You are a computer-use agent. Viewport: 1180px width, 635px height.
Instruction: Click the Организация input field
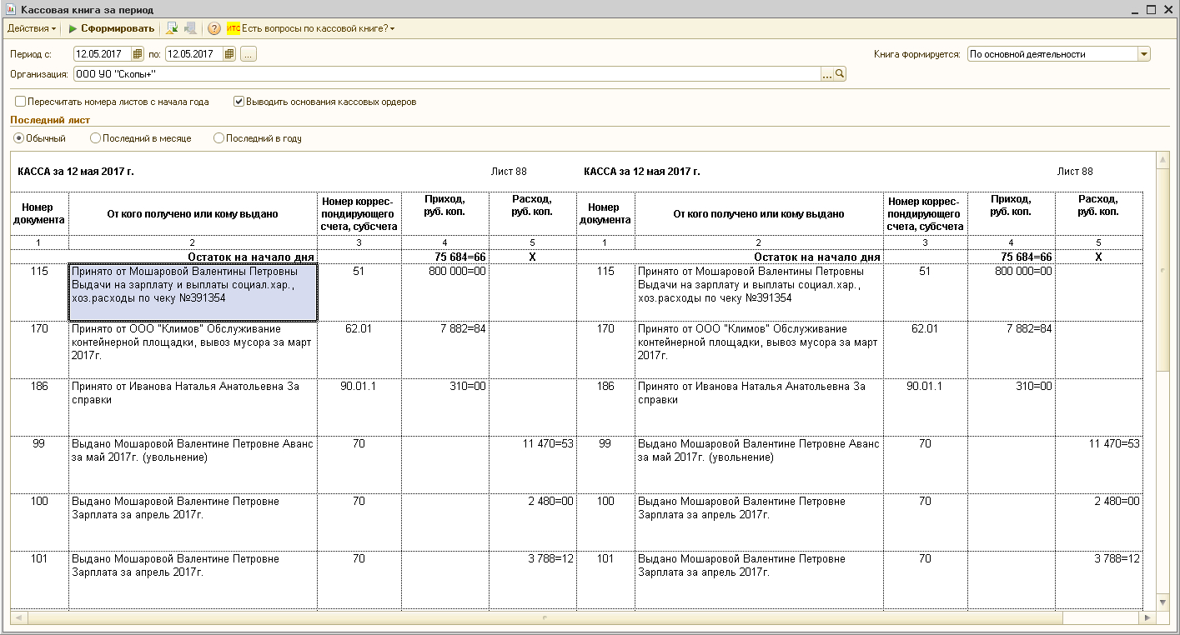[447, 74]
